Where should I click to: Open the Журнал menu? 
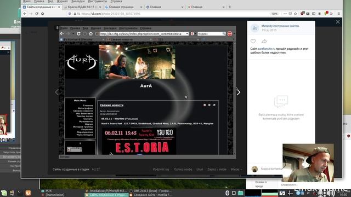[62, 1]
